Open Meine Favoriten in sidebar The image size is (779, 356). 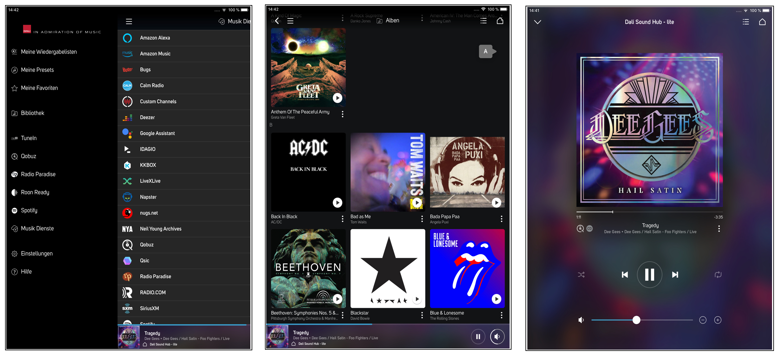pyautogui.click(x=35, y=88)
